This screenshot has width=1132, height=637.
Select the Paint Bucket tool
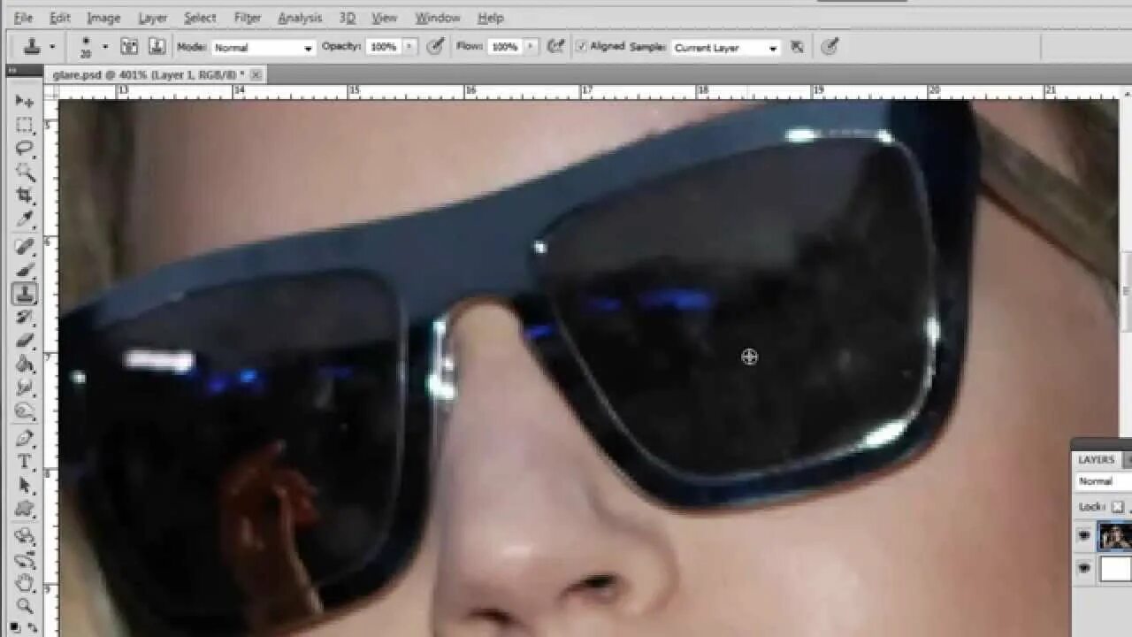[25, 364]
